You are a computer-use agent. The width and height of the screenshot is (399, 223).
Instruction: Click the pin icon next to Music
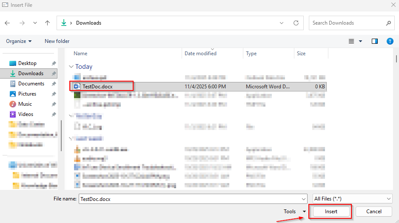(x=54, y=104)
